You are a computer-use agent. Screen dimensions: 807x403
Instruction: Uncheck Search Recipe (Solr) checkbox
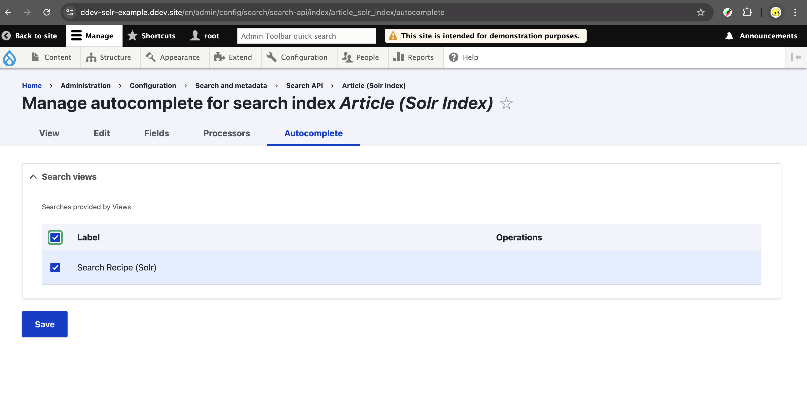point(55,268)
